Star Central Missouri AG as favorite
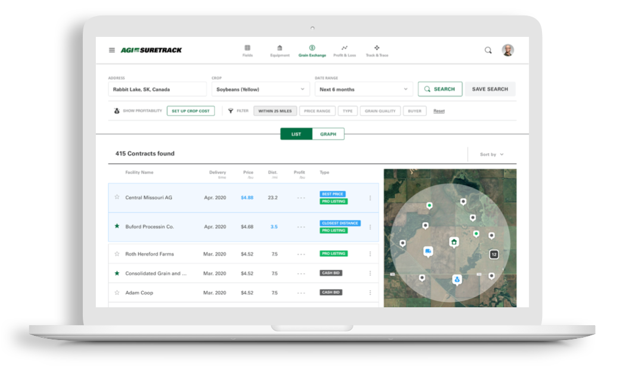 click(117, 197)
